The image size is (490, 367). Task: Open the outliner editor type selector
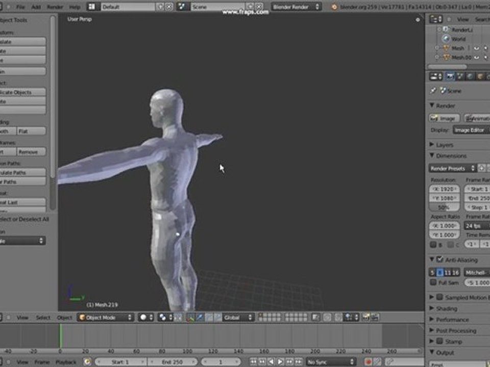pyautogui.click(x=435, y=19)
